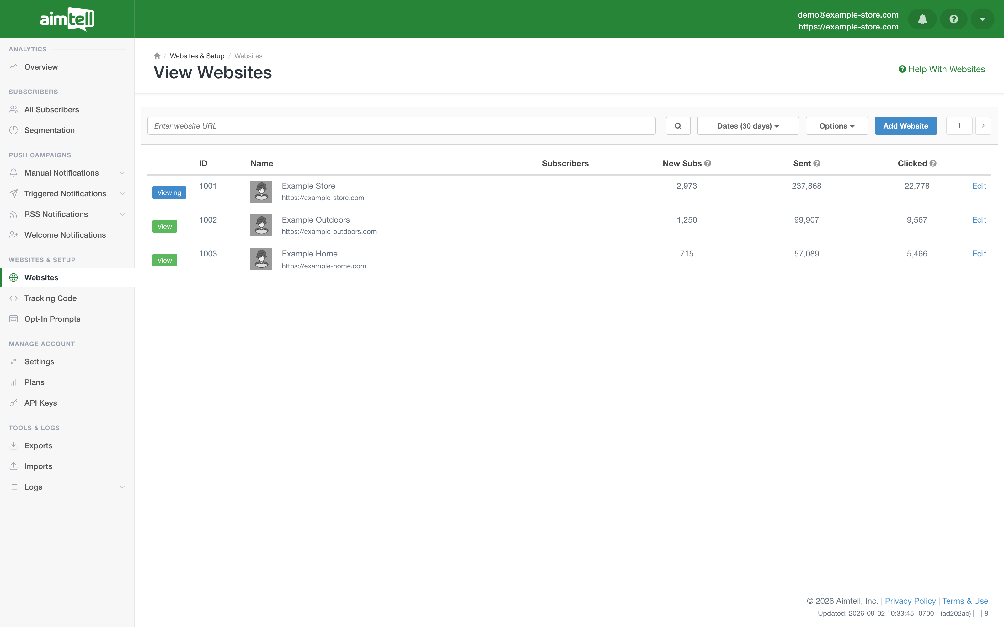Click the Aimtell logo
The image size is (1004, 627).
(67, 19)
